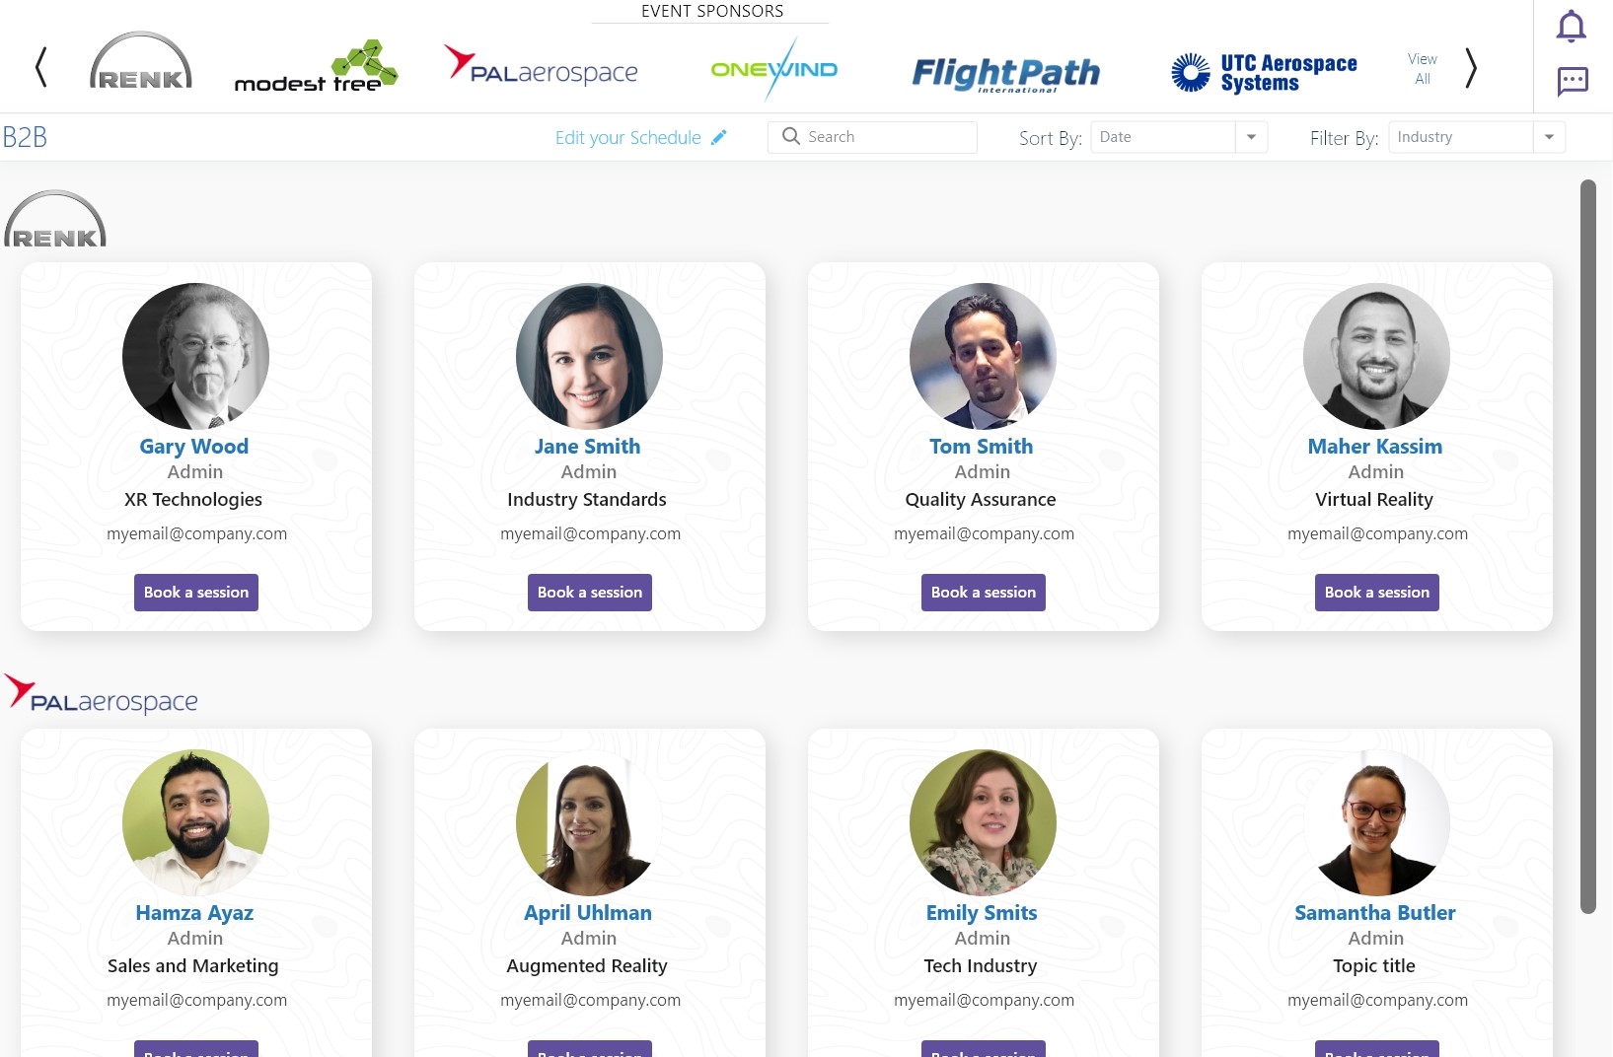Book a session with Gary Wood
The image size is (1613, 1057).
tap(196, 593)
